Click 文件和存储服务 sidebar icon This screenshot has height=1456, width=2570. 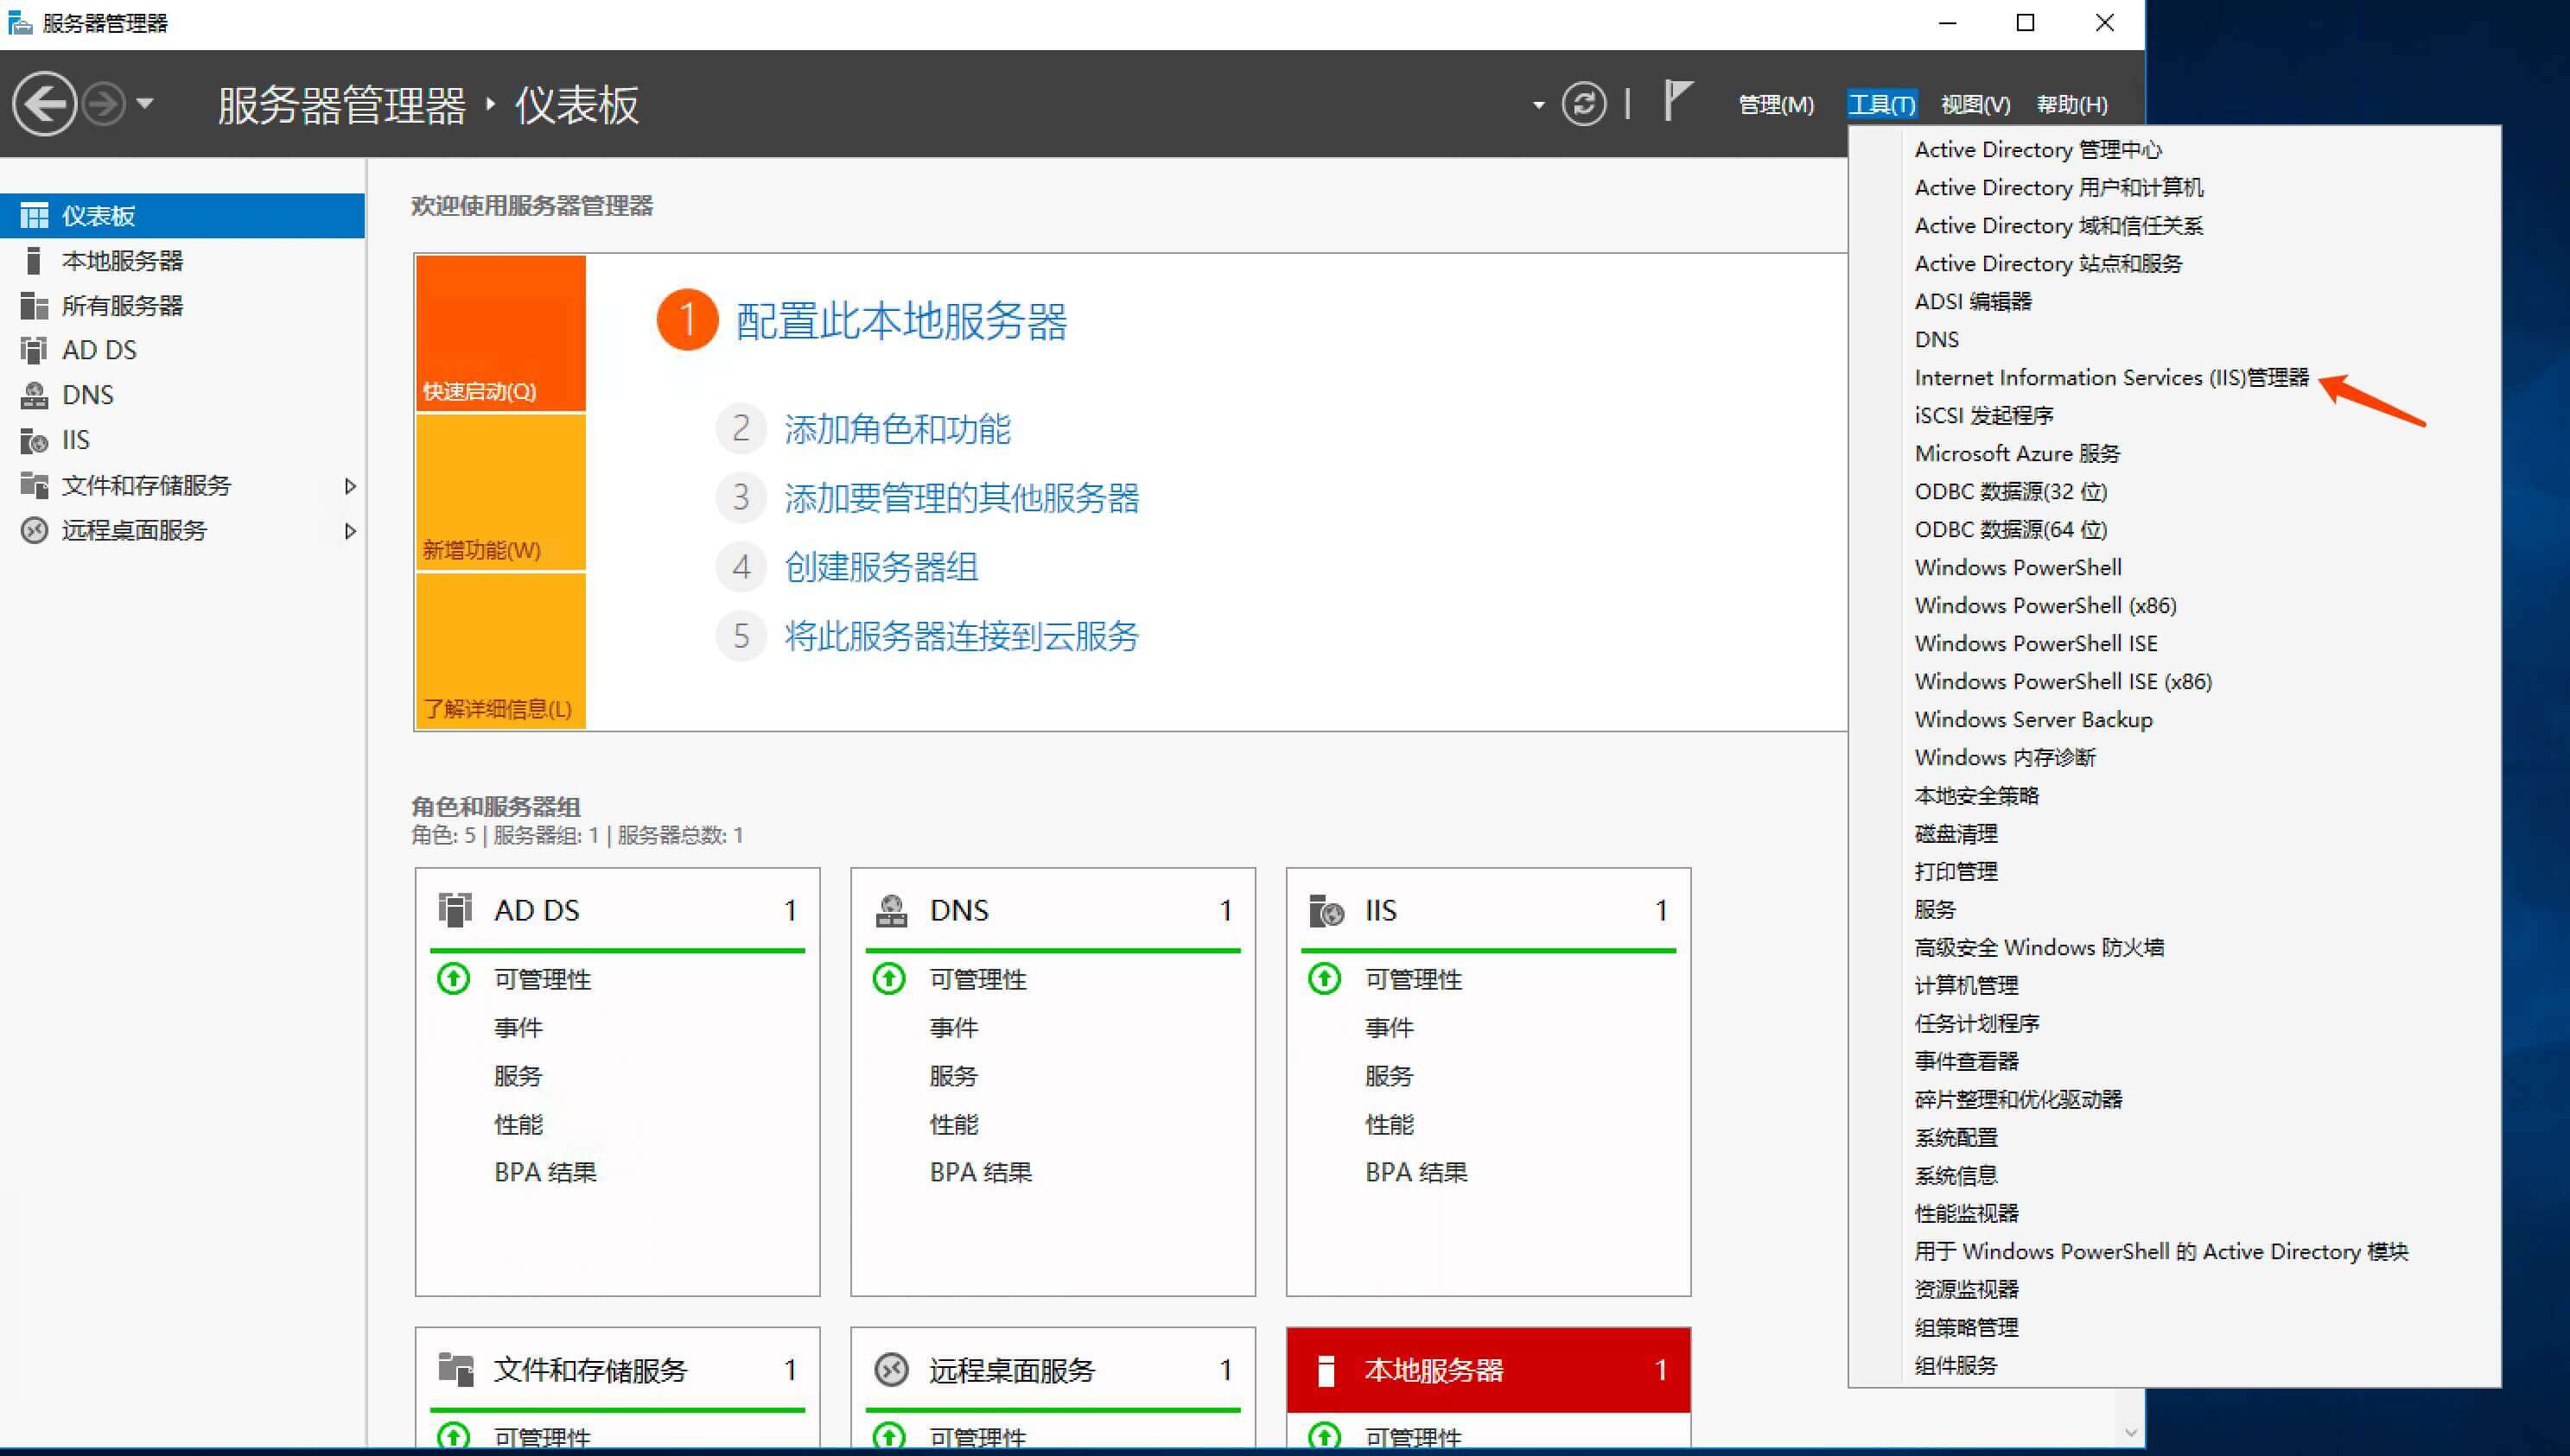click(34, 485)
